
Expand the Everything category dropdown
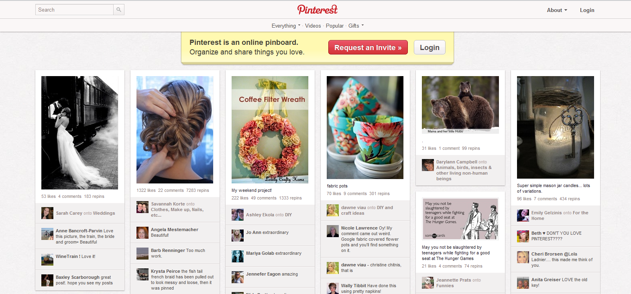pos(286,26)
